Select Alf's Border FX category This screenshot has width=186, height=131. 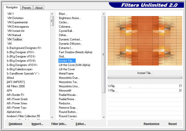coord(16,95)
